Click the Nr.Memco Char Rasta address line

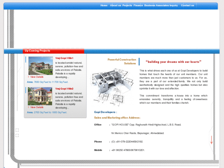[x=137, y=133]
